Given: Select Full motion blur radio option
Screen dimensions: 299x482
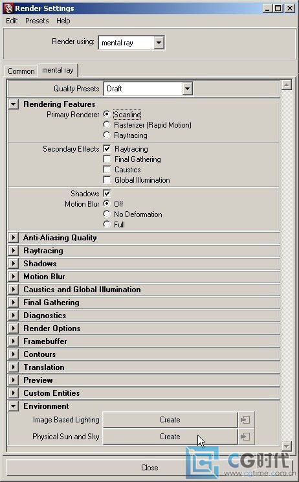Looking at the screenshot, I should click(107, 224).
